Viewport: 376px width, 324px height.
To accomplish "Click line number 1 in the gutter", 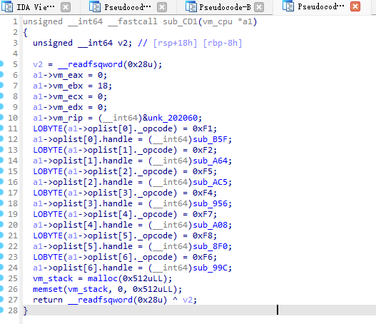I will point(15,21).
